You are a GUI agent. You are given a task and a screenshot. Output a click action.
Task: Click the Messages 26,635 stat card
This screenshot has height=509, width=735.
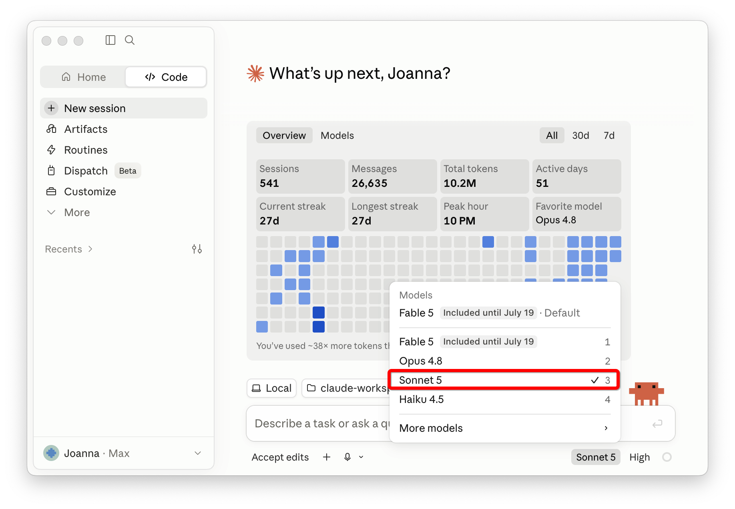point(392,176)
